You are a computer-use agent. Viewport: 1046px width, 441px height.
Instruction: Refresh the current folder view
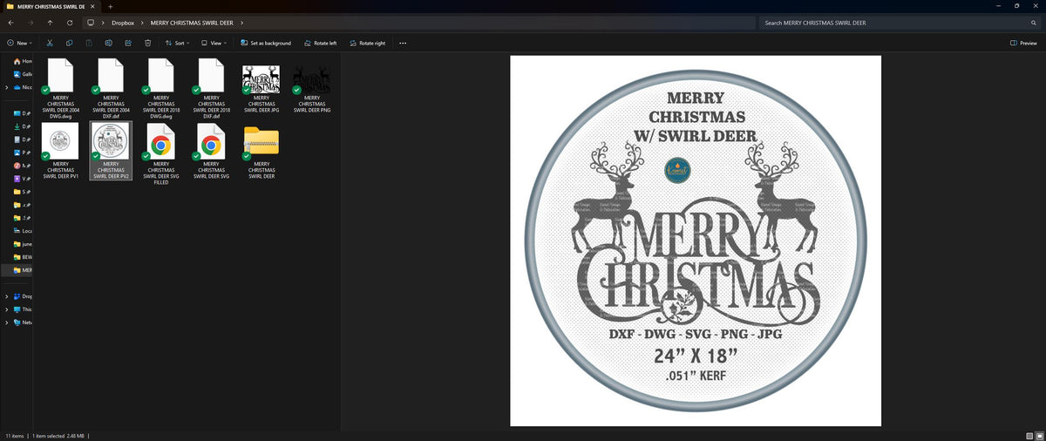tap(69, 23)
